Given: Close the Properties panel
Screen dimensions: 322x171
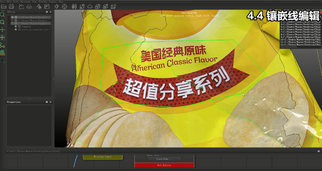Looking at the screenshot, I should click(51, 102).
